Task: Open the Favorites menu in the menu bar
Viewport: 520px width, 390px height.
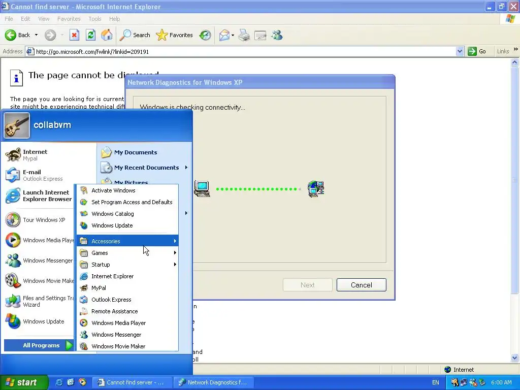Action: pyautogui.click(x=69, y=19)
